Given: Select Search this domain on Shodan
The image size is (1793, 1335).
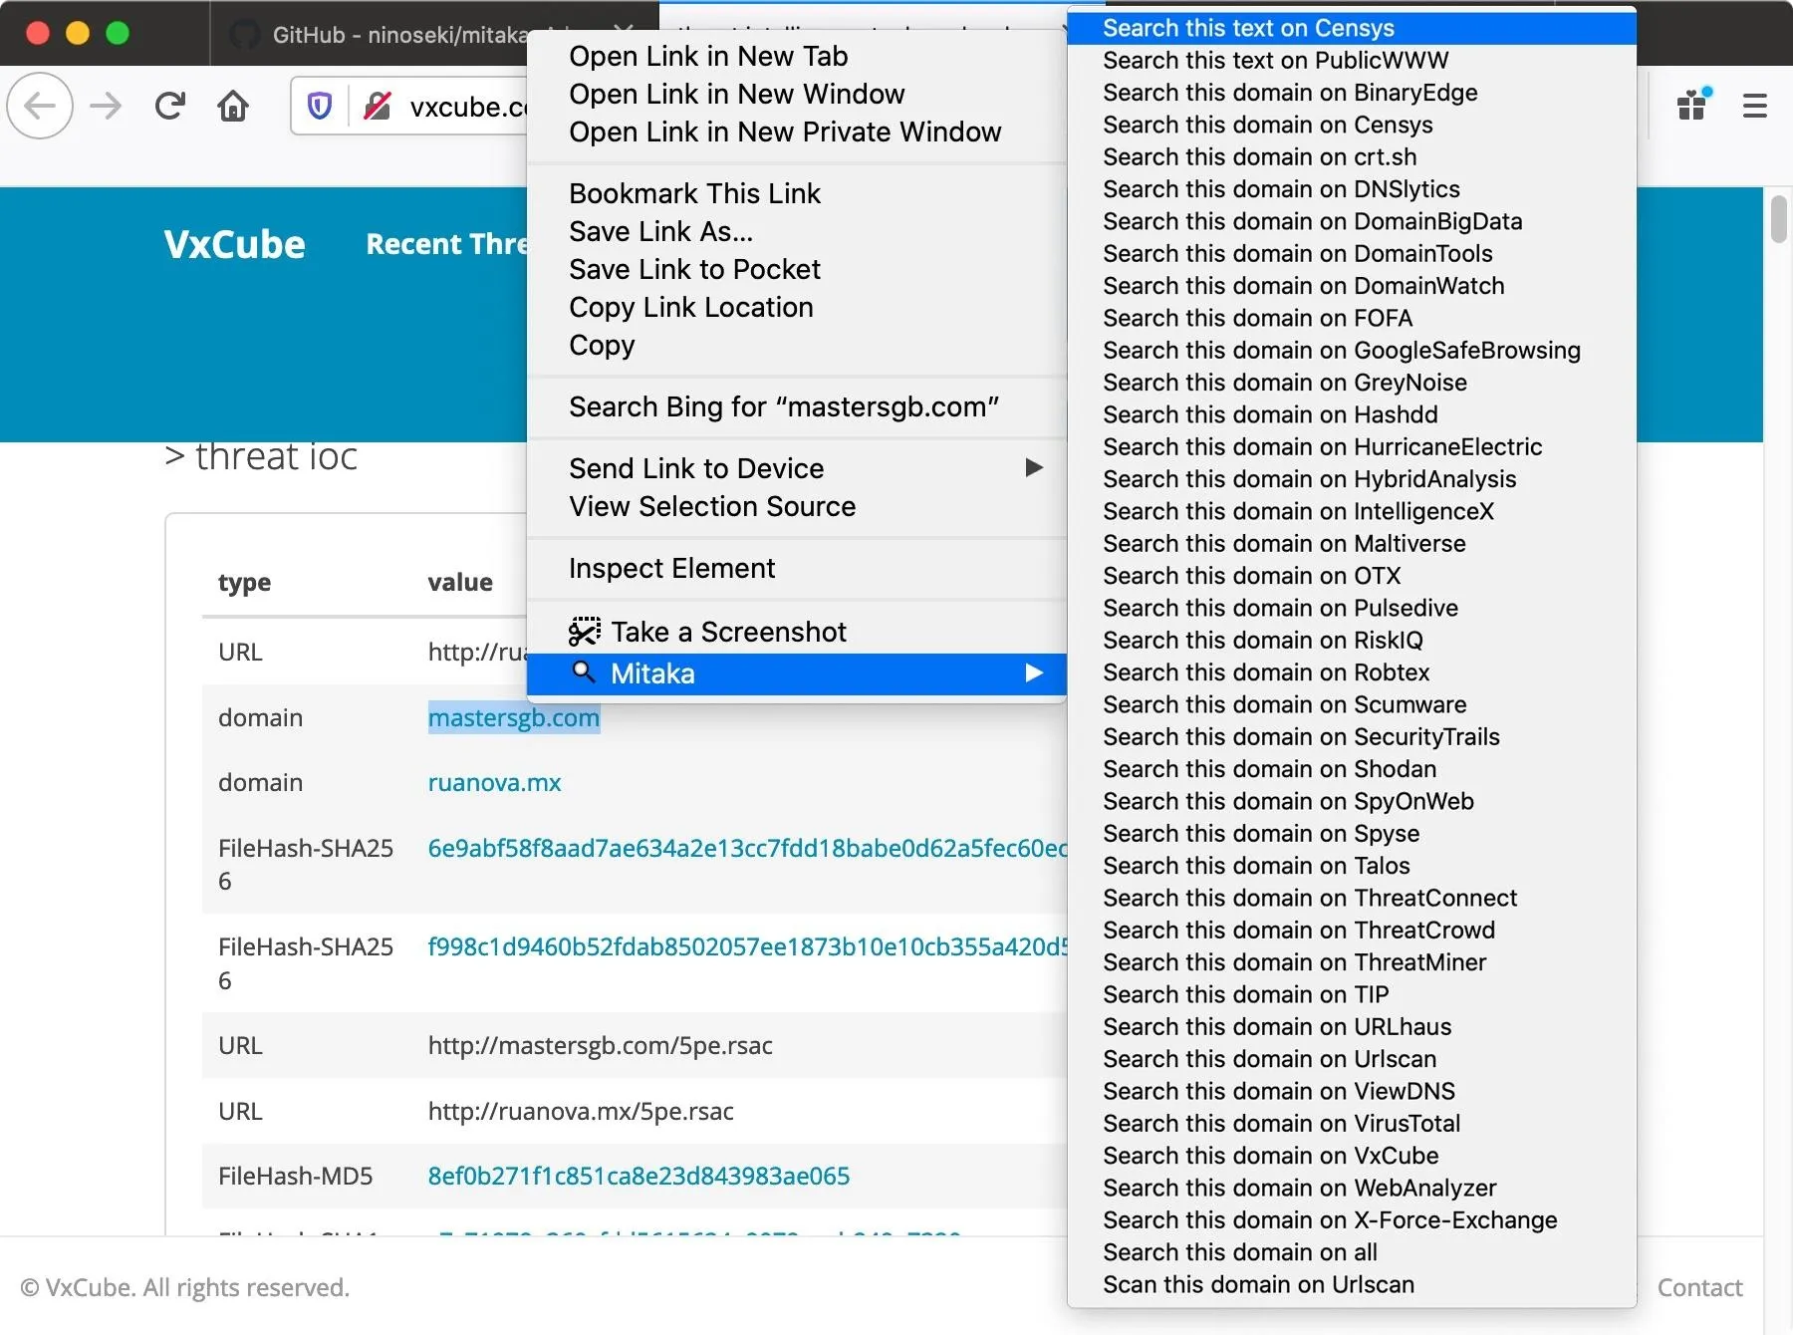Looking at the screenshot, I should 1352,769.
